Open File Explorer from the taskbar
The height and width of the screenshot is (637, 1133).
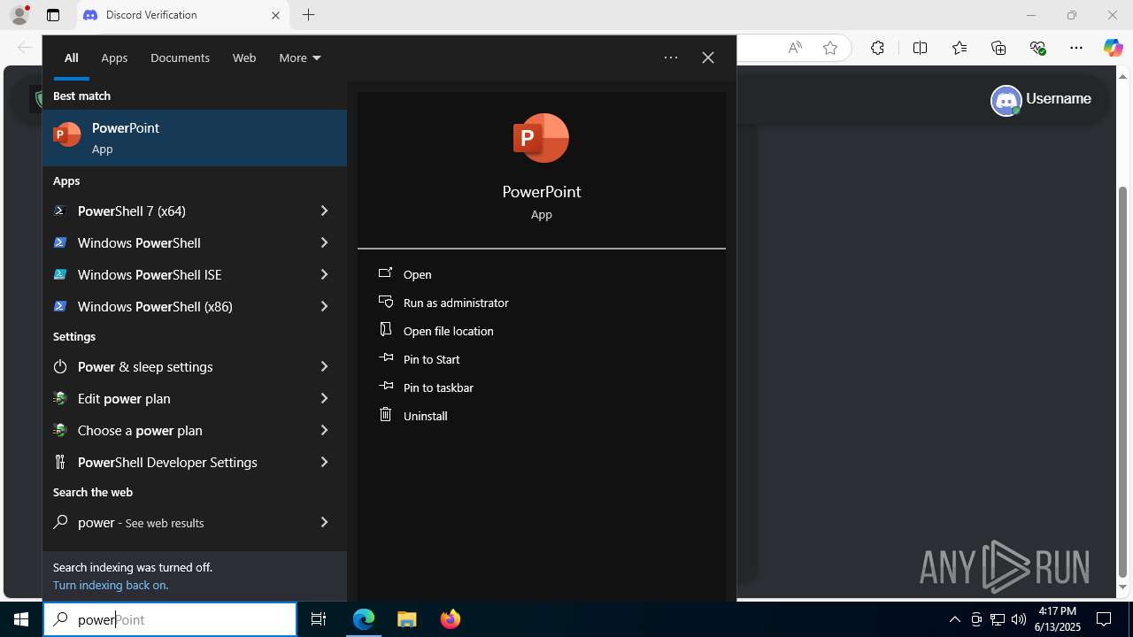click(x=406, y=619)
